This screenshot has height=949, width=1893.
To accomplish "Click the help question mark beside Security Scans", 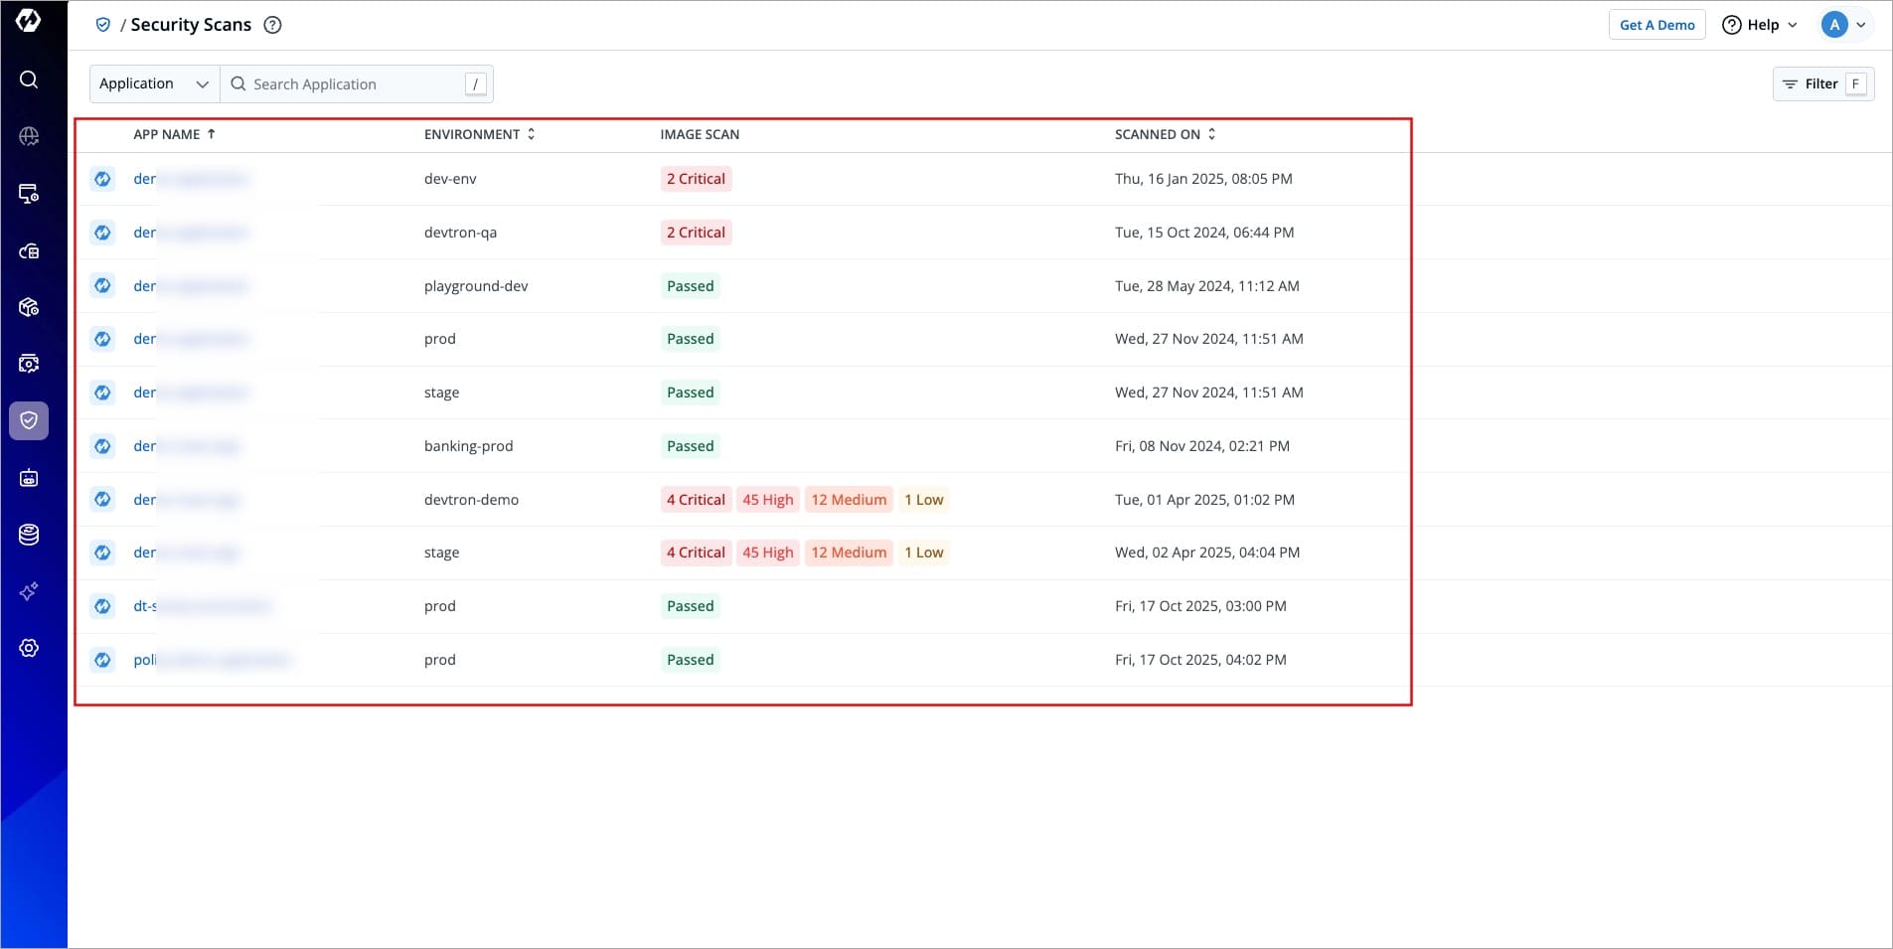I will (x=272, y=25).
